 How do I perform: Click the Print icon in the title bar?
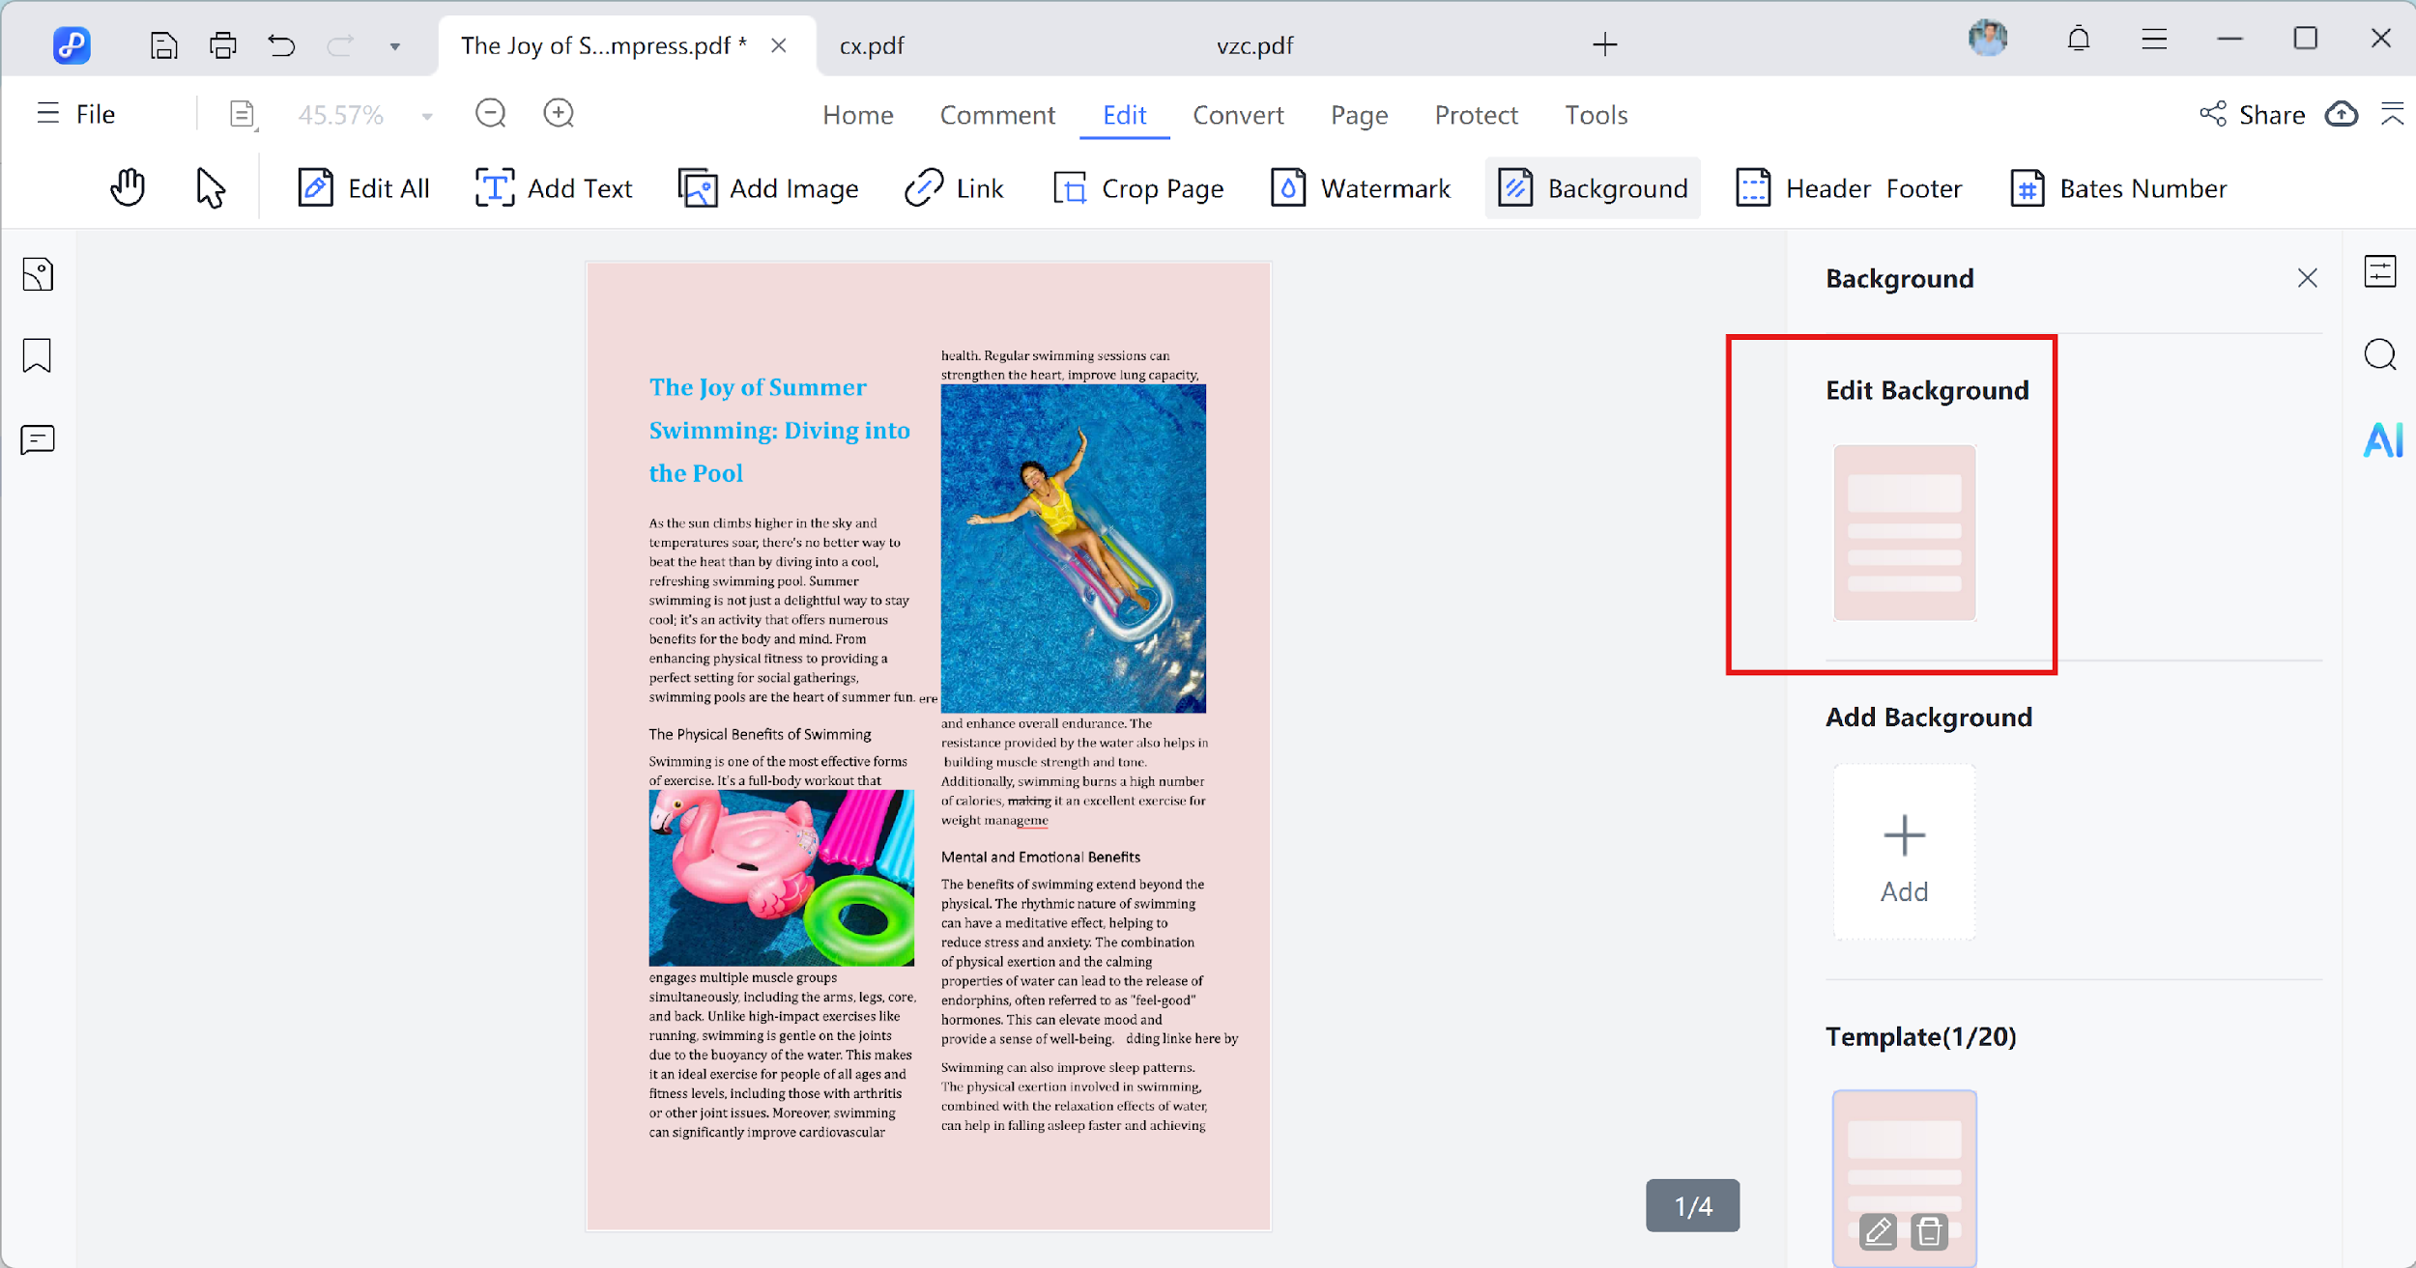coord(222,44)
